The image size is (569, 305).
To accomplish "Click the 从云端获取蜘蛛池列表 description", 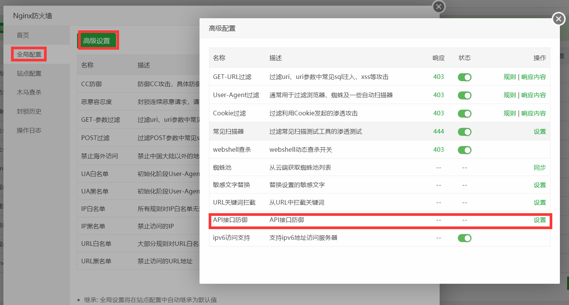I will (301, 167).
